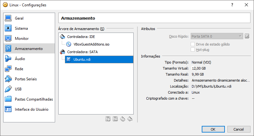
Task: Click the SATA controller icon
Action: coord(62,52)
